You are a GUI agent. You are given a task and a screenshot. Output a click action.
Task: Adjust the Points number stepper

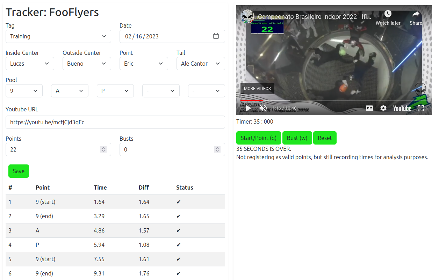[x=103, y=149]
